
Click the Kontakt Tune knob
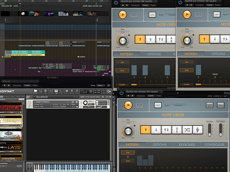click(85, 103)
